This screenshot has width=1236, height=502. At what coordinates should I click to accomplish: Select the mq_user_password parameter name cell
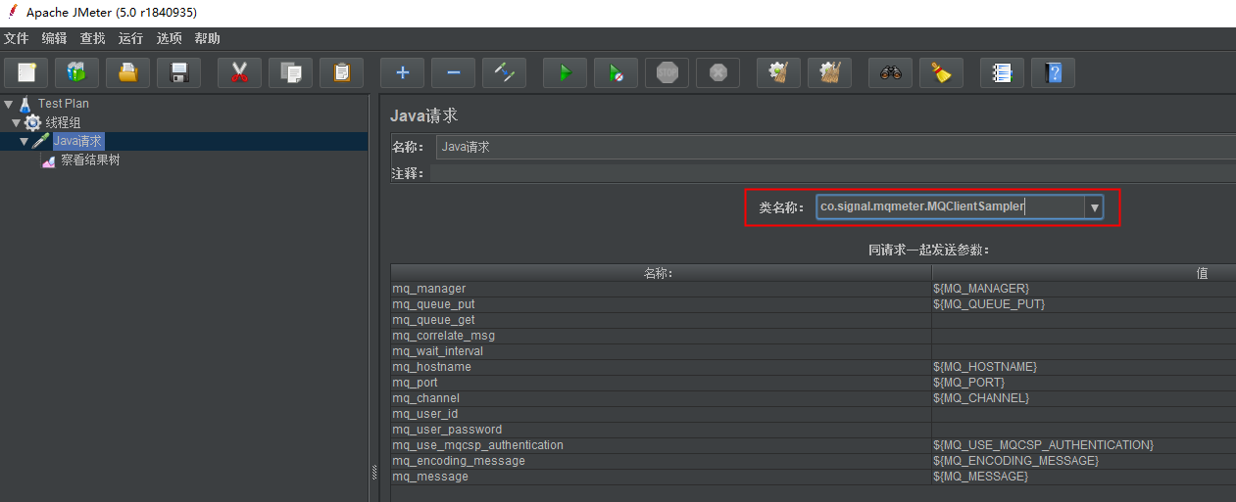pyautogui.click(x=661, y=430)
